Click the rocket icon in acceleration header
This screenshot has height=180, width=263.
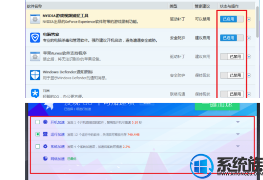48,106
